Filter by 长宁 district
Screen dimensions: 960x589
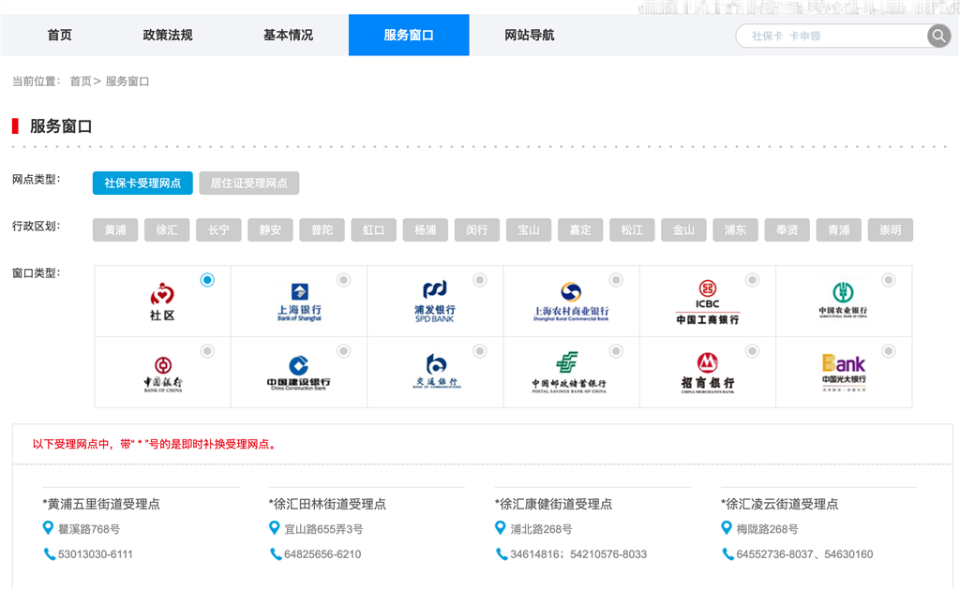click(218, 230)
